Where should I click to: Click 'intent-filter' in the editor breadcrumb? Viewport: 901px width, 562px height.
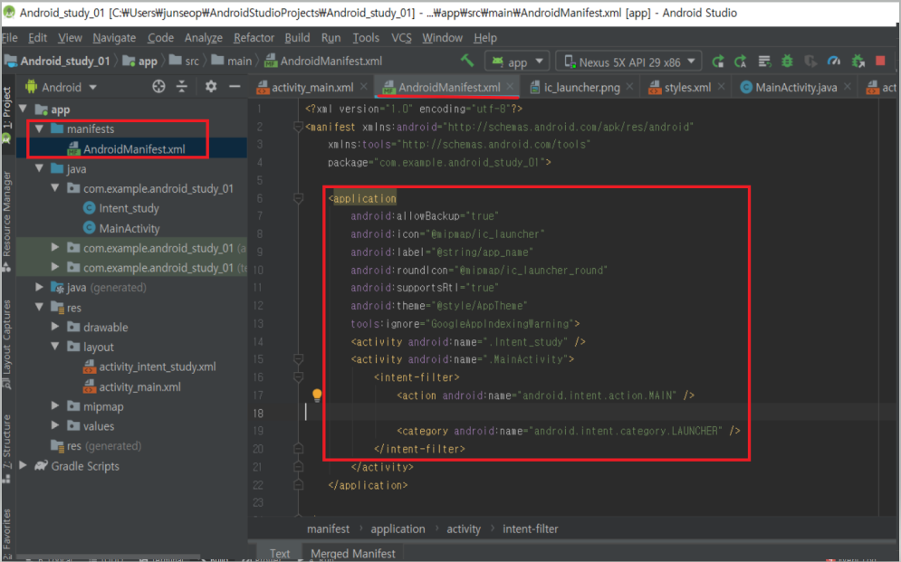click(531, 529)
